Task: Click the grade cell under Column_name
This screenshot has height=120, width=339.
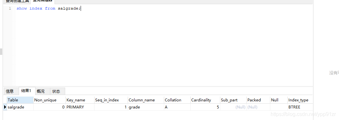Action: [x=146, y=107]
